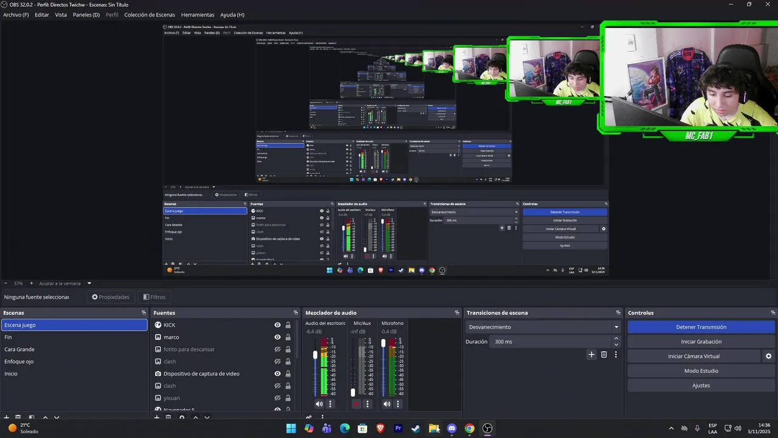This screenshot has height=438, width=778.
Task: Open the Vista menu
Action: [61, 15]
